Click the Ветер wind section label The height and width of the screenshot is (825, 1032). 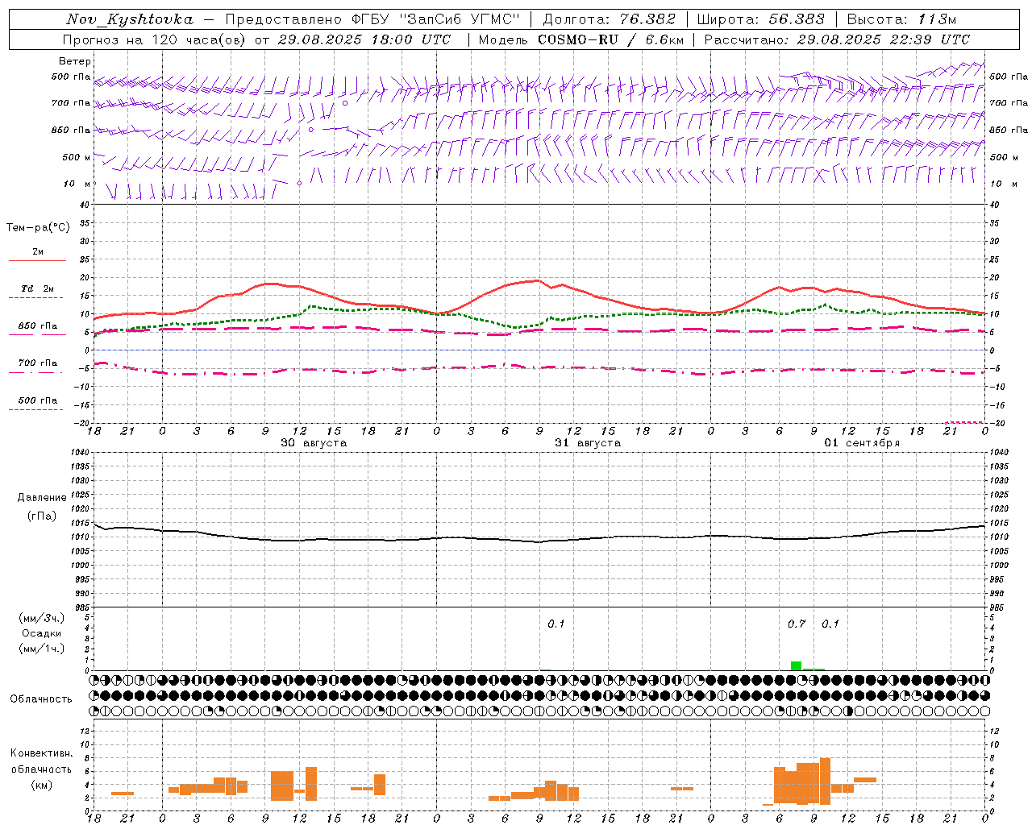click(x=74, y=61)
